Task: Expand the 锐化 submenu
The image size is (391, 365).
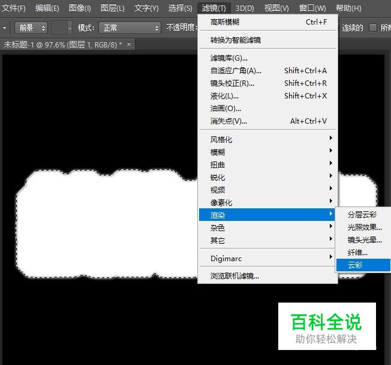Action: (x=268, y=177)
